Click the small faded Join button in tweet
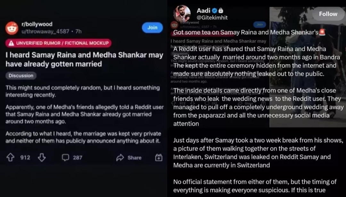Image resolution: width=346 pixels, height=197 pixels. coord(260,24)
